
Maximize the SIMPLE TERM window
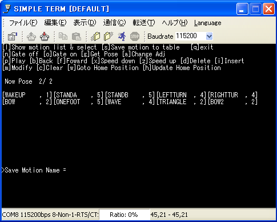255,9
